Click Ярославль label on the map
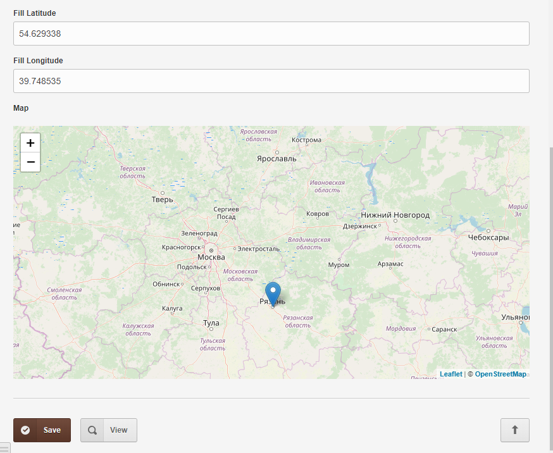Screen dimensions: 553x453 pos(276,159)
